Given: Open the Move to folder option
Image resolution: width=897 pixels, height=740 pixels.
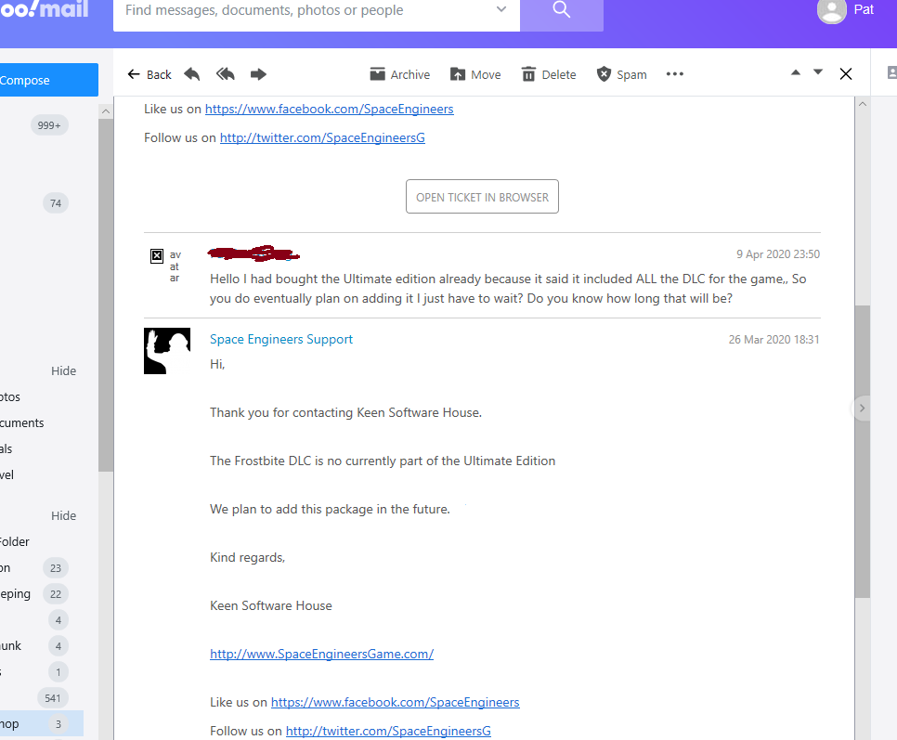Looking at the screenshot, I should pyautogui.click(x=474, y=74).
